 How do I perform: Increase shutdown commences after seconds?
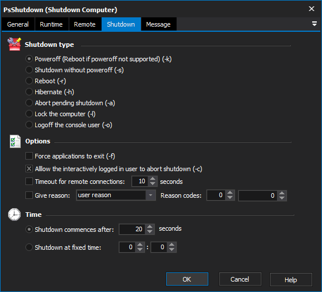tap(150, 227)
